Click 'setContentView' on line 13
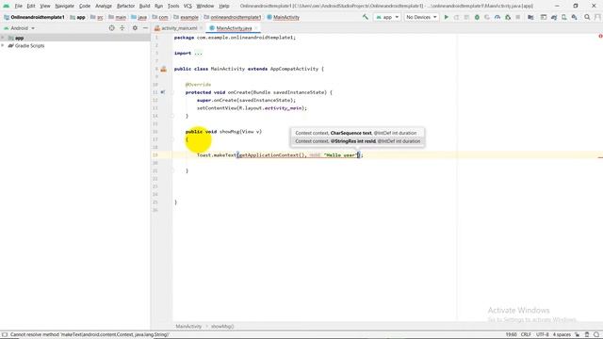603x339 pixels. pyautogui.click(x=217, y=108)
